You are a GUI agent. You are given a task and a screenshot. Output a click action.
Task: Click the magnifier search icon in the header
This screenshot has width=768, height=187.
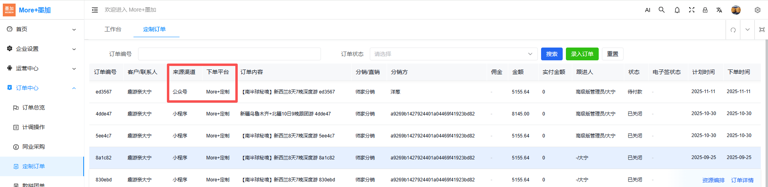coord(662,10)
